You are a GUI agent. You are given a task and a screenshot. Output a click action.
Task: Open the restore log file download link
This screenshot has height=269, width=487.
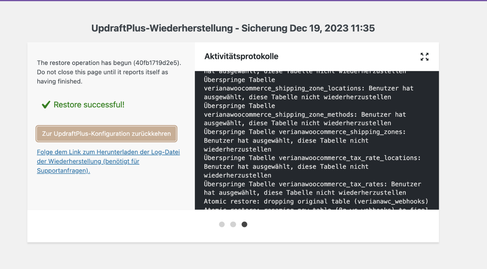tap(108, 161)
